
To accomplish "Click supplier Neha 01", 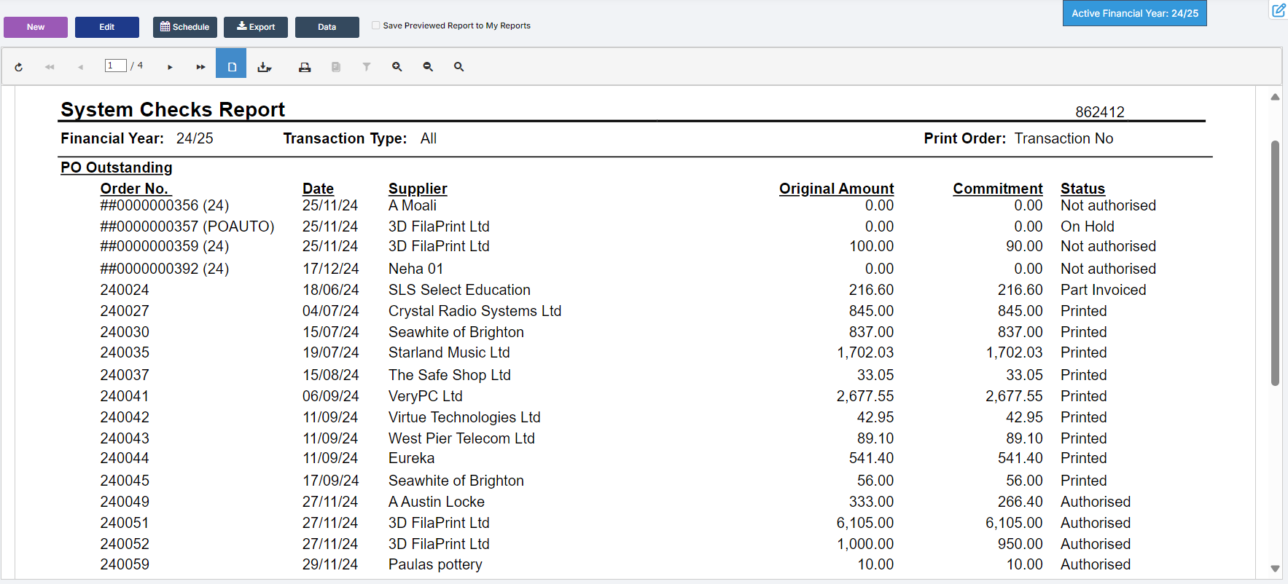I will point(415,269).
